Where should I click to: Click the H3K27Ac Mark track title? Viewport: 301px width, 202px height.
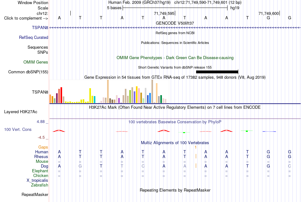click(175, 107)
